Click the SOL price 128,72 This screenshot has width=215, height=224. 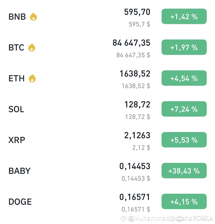137,104
